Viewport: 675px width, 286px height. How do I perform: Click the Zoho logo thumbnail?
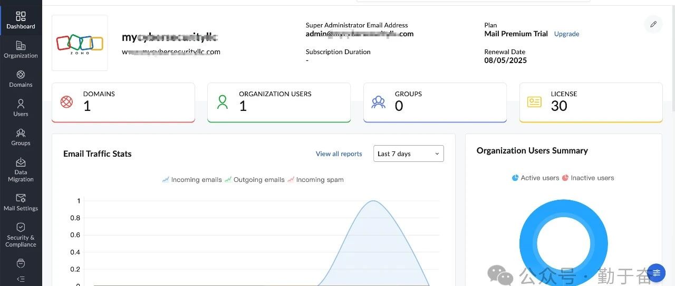(80, 43)
